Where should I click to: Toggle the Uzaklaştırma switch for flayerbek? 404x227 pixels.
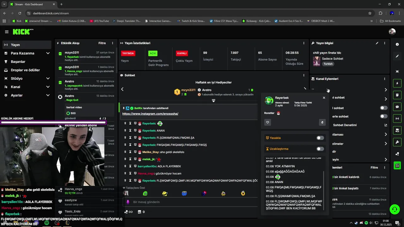click(x=320, y=149)
